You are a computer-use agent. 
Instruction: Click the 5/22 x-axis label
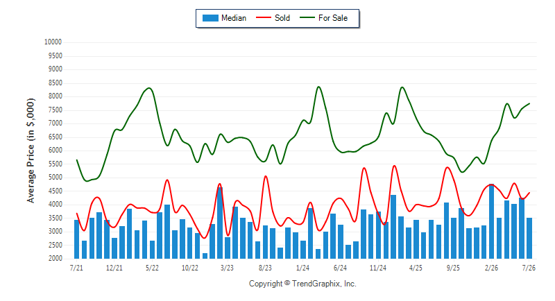click(x=152, y=268)
